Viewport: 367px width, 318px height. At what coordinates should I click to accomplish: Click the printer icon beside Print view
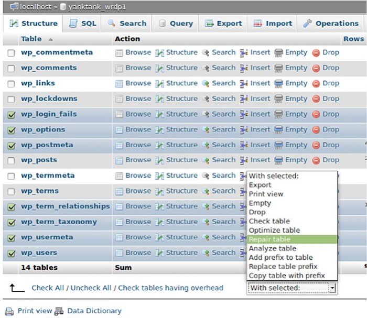click(9, 311)
